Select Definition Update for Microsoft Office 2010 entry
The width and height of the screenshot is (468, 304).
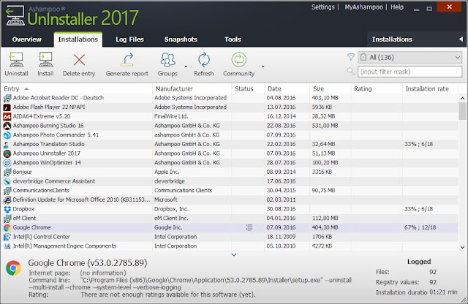click(x=81, y=200)
